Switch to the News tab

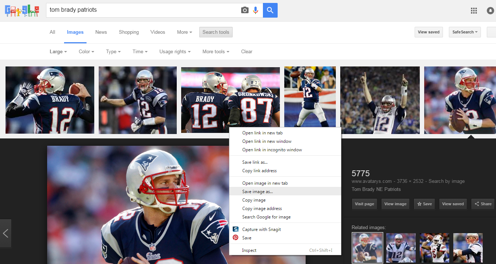[101, 32]
